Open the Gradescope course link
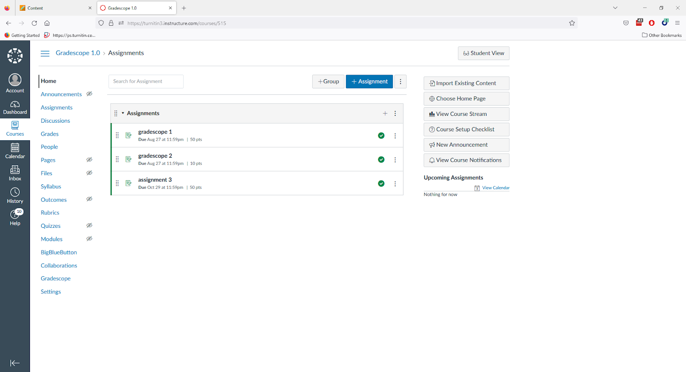 click(x=56, y=278)
